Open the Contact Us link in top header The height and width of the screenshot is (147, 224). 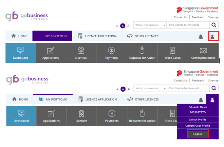(181, 17)
